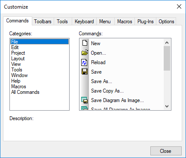The width and height of the screenshot is (186, 158).
Task: Select the Reload command text
Action: [x=98, y=62]
